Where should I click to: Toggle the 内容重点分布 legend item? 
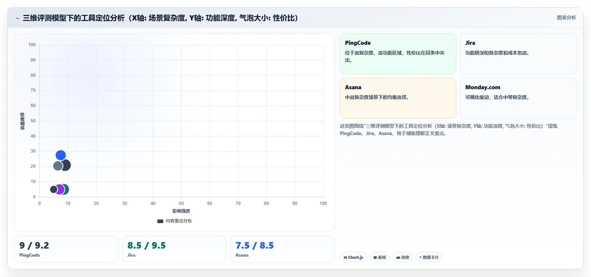175,221
